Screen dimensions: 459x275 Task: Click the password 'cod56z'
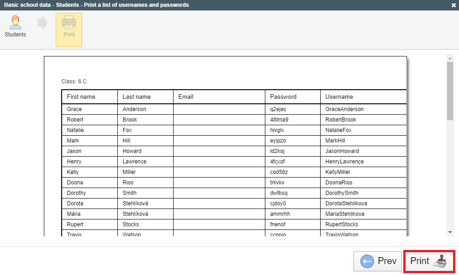coord(279,172)
